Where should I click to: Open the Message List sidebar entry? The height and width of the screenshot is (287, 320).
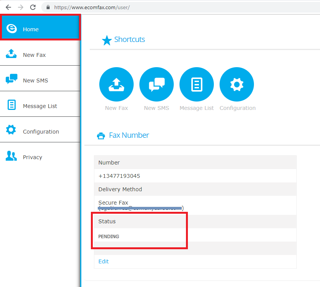40,104
